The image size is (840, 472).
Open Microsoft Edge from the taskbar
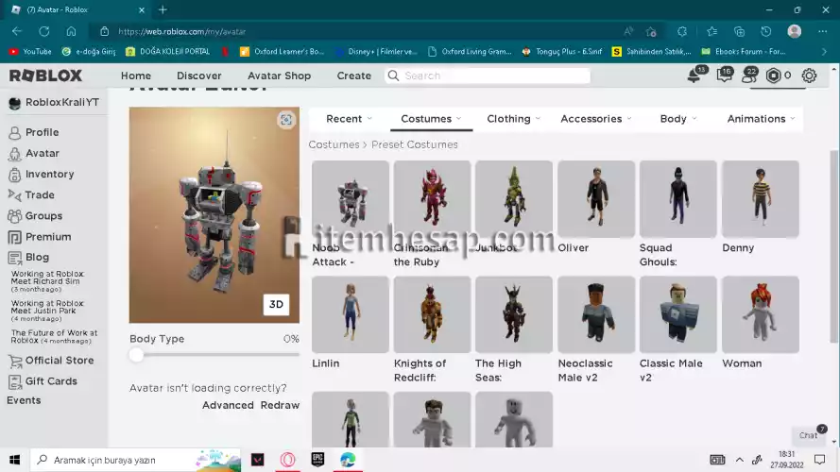click(348, 460)
